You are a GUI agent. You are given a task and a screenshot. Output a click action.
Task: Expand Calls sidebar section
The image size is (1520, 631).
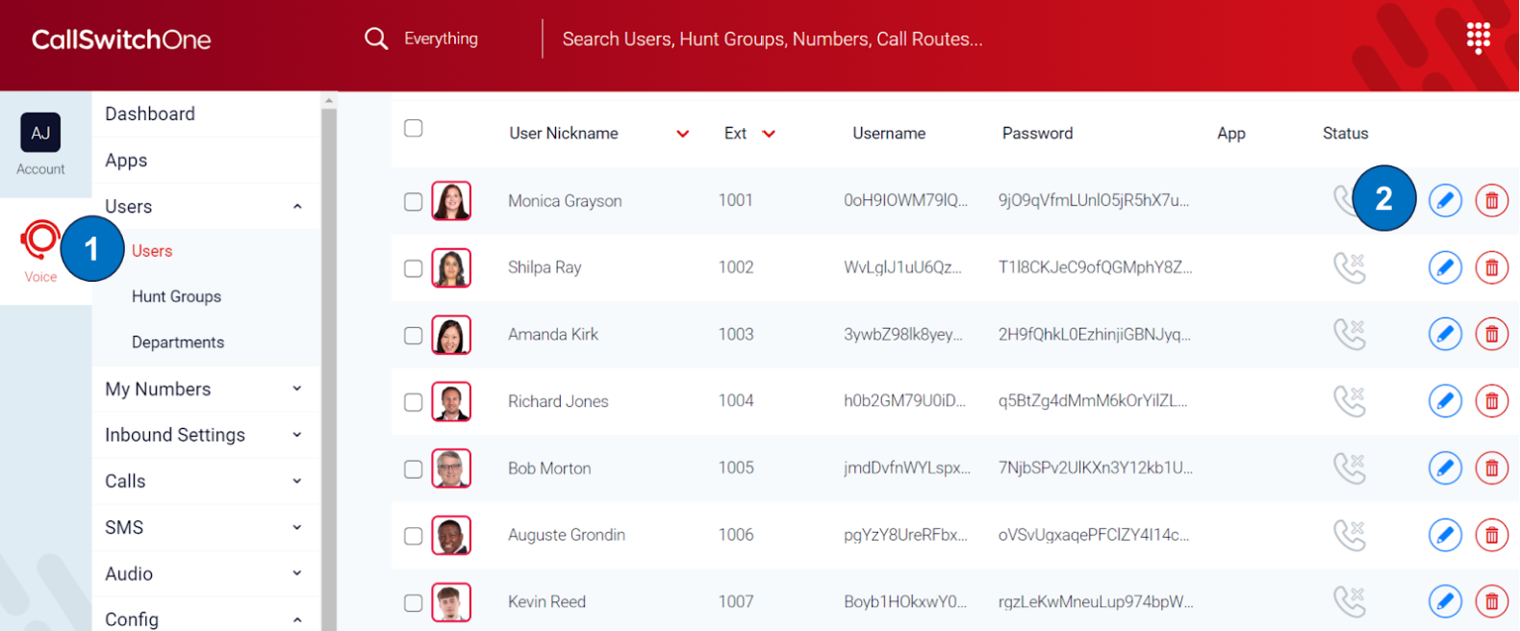(297, 481)
